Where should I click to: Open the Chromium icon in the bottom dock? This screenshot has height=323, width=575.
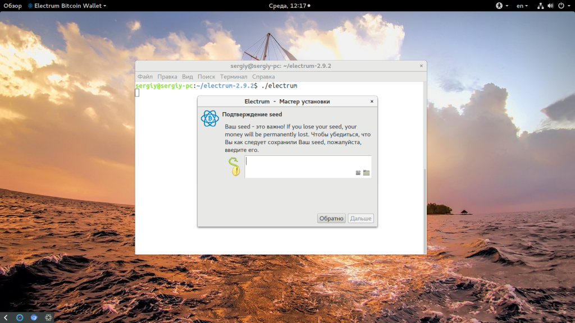pyautogui.click(x=34, y=317)
